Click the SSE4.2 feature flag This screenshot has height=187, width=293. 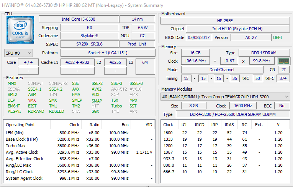[x=56, y=89]
